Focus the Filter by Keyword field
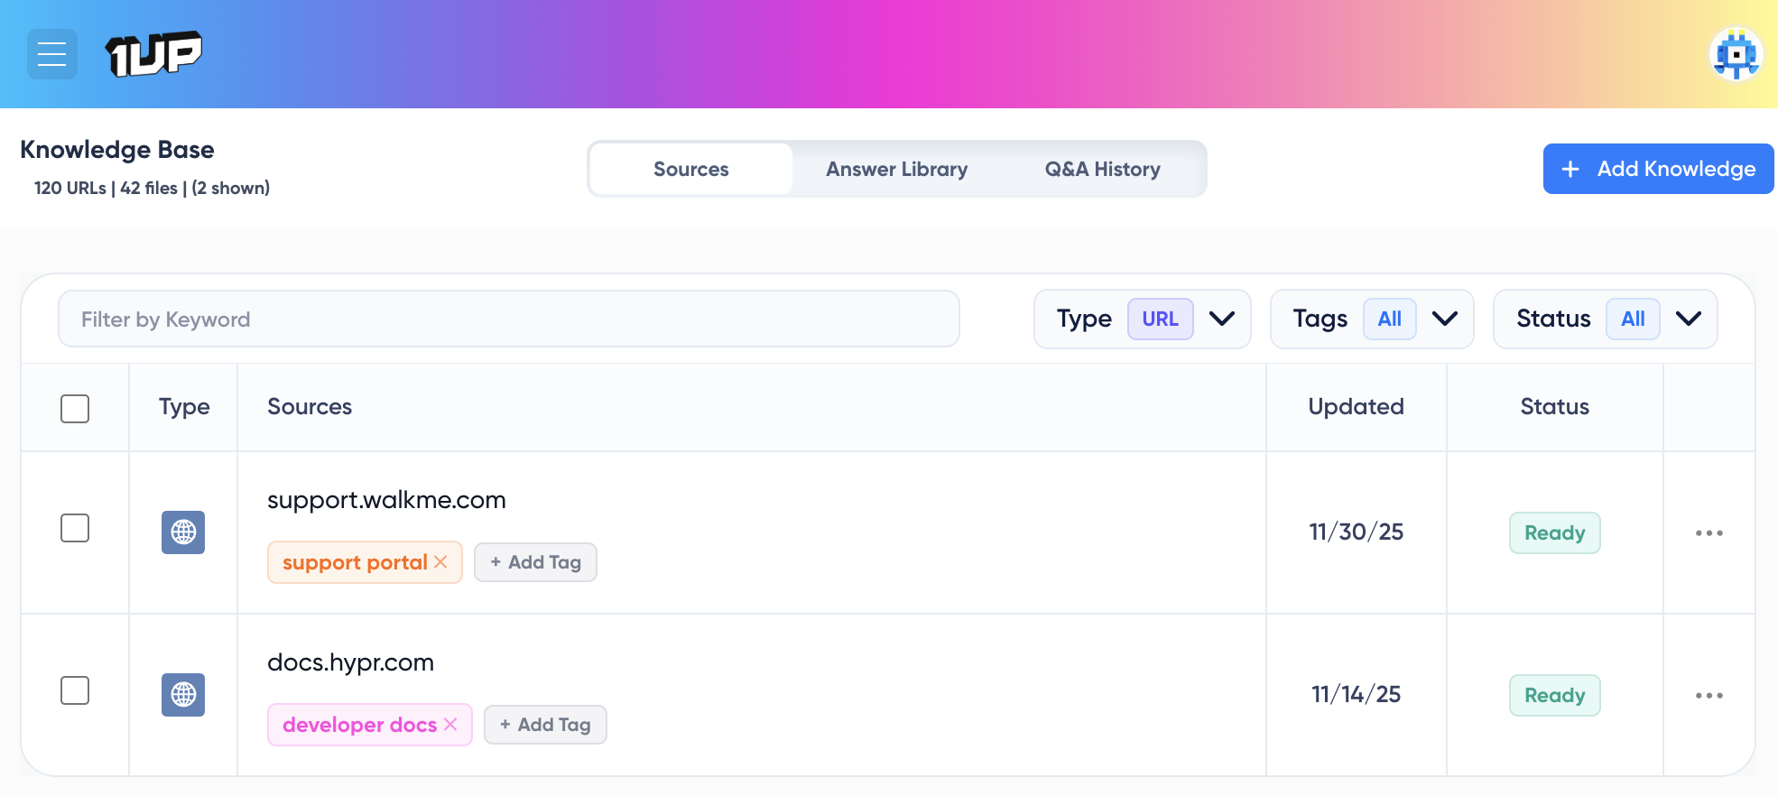This screenshot has width=1778, height=796. pos(508,319)
